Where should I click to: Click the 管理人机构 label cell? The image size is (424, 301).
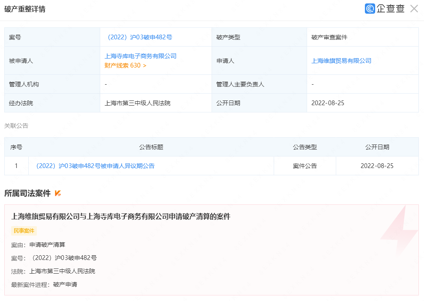(52, 84)
